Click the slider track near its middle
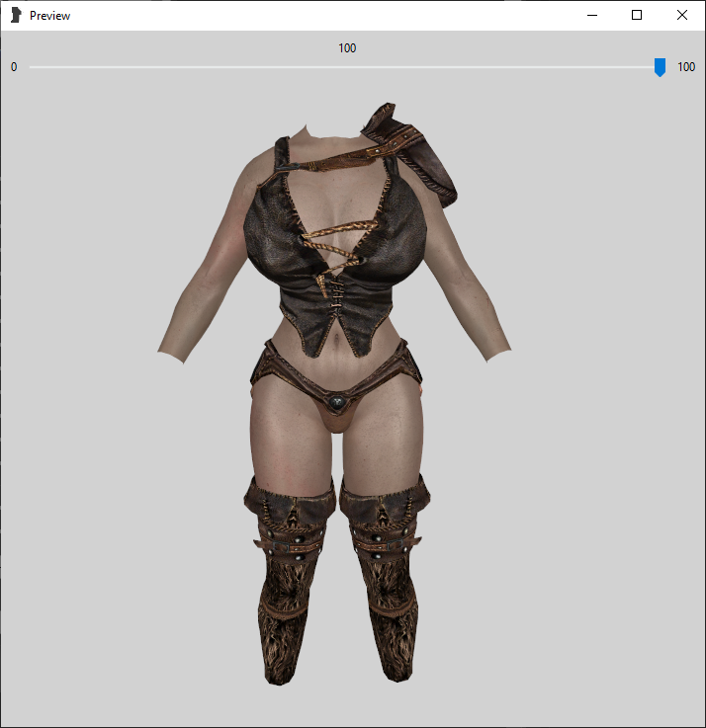The height and width of the screenshot is (728, 706). click(x=347, y=67)
